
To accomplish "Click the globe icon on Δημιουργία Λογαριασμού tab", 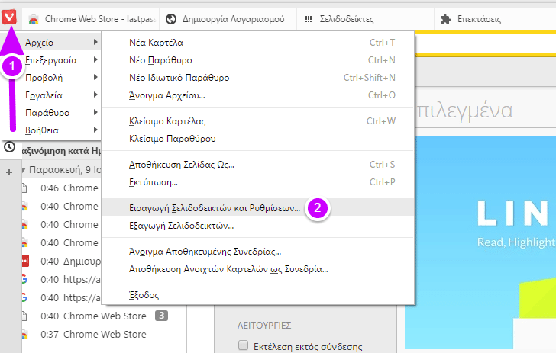I will (x=171, y=19).
